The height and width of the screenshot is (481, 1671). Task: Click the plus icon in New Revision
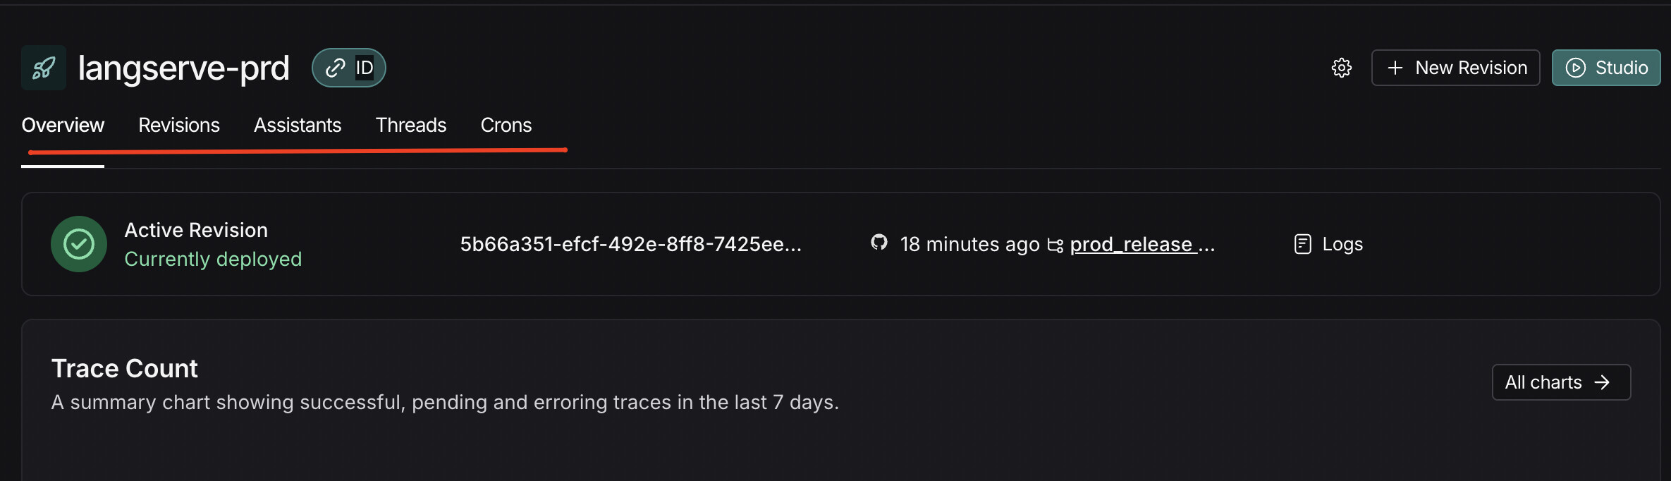1395,68
